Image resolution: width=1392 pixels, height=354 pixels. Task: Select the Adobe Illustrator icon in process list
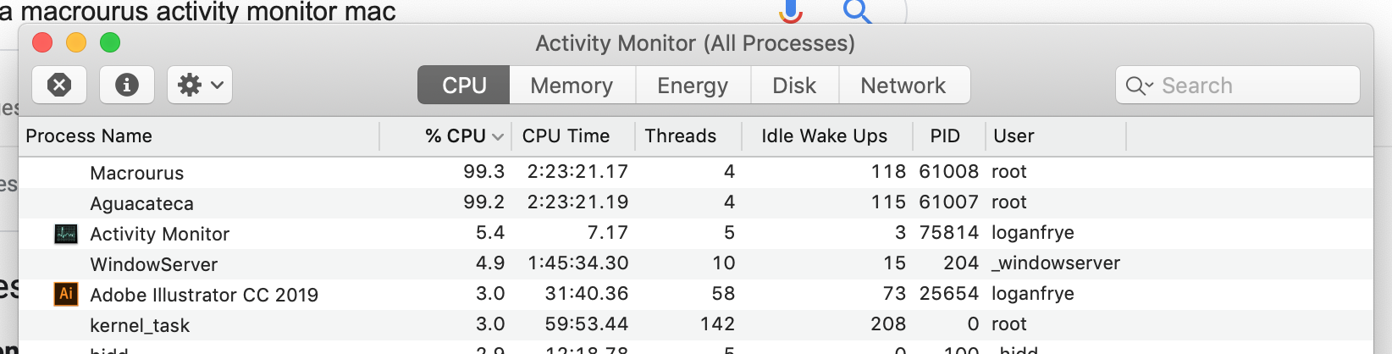coord(66,294)
